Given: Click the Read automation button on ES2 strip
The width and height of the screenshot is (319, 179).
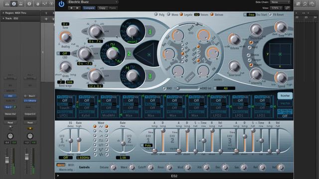Looking at the screenshot, I should [x=10, y=123].
